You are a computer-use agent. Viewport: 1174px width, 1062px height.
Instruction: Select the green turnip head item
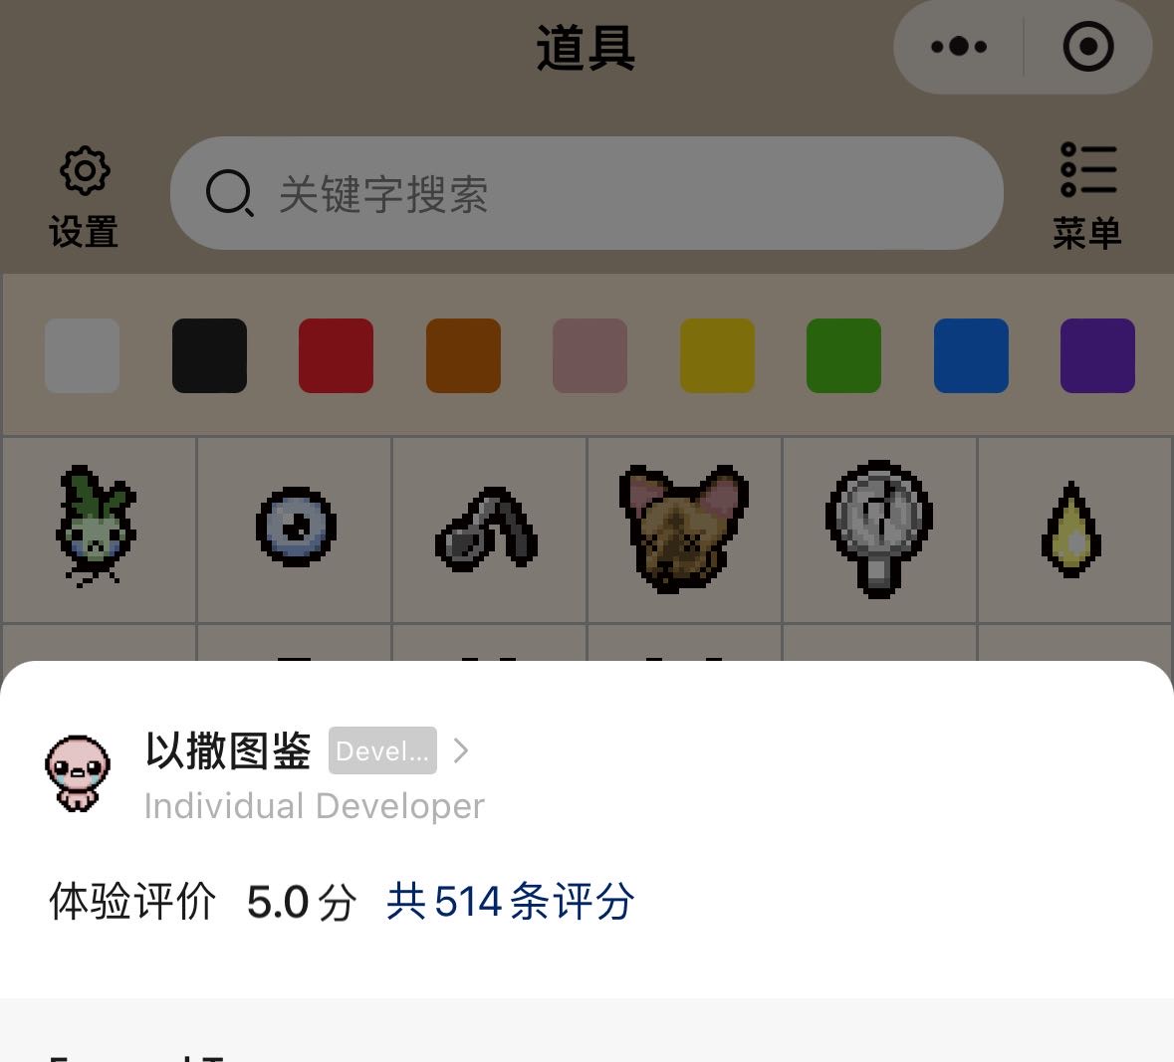[97, 527]
